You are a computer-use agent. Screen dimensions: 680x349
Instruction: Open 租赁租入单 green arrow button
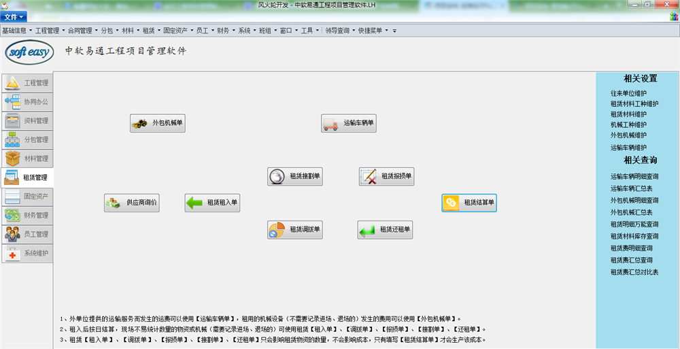coord(212,203)
